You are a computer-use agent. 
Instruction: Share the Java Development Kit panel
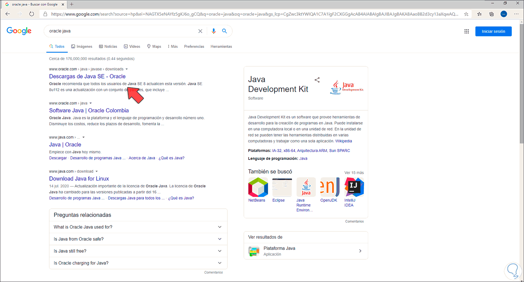pos(317,80)
